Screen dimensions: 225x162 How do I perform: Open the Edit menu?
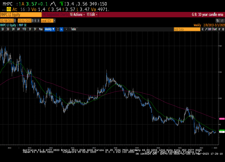(x=92, y=15)
